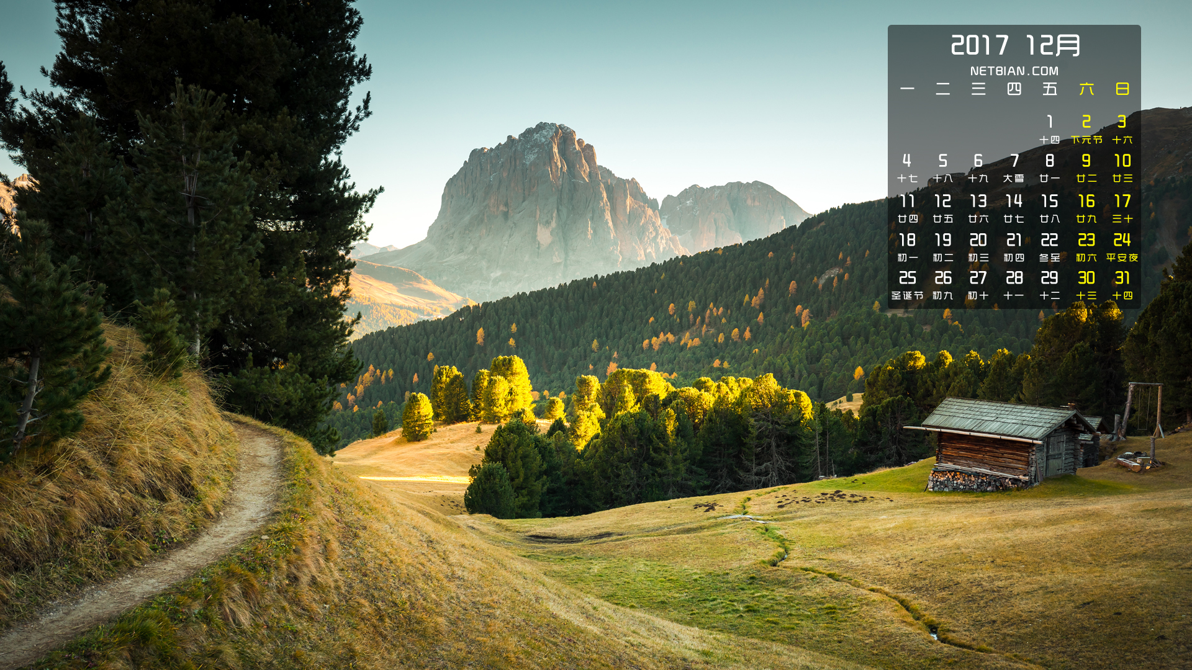Click date 18 labeled 初一
The image size is (1192, 670).
(x=907, y=247)
